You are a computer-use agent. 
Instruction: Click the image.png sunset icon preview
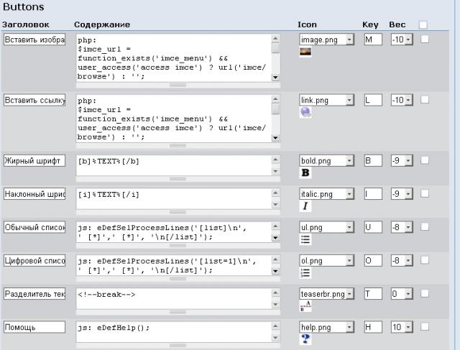click(305, 52)
